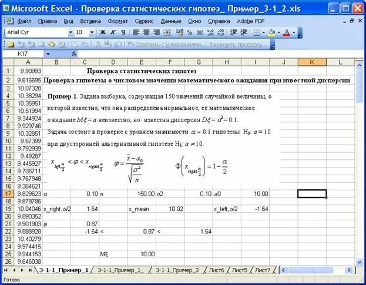Apply borders with the Borders button
This screenshot has width=366, height=285.
point(256,32)
